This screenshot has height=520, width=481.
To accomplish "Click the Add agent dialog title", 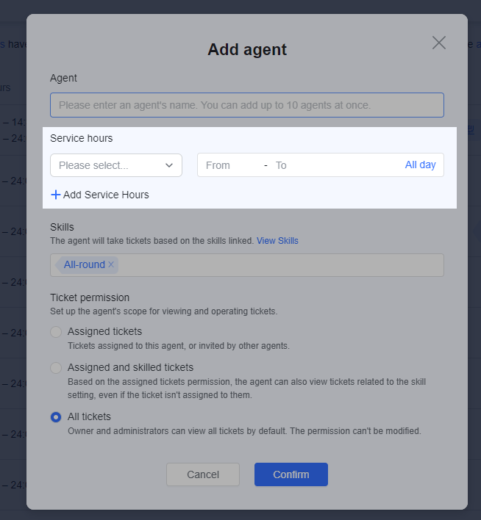I will pos(247,50).
